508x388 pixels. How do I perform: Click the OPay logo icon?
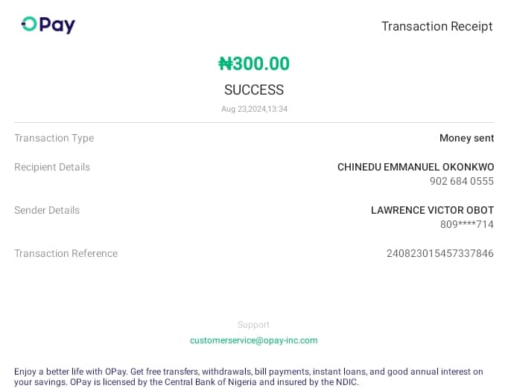tap(29, 25)
